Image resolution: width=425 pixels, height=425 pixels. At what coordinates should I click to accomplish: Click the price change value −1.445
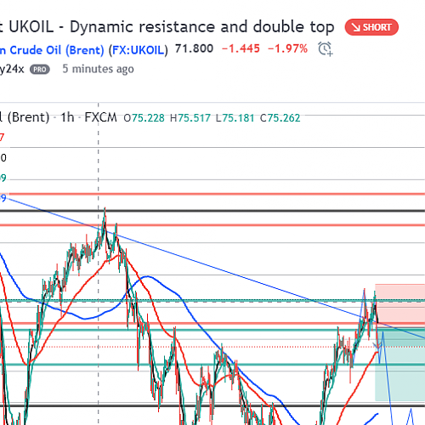[x=241, y=48]
